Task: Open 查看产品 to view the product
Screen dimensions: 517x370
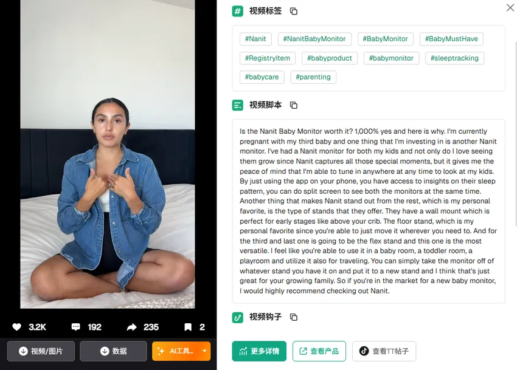Action: [x=319, y=351]
